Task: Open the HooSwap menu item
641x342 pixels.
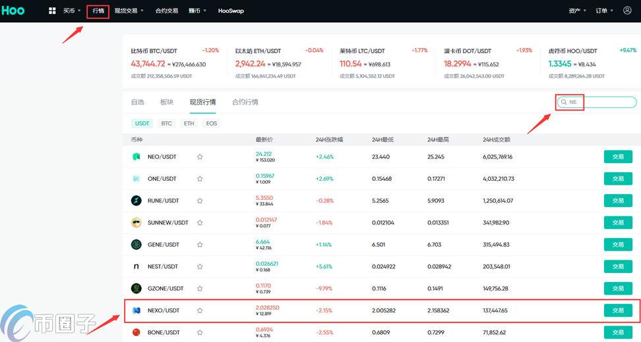Action: click(231, 11)
